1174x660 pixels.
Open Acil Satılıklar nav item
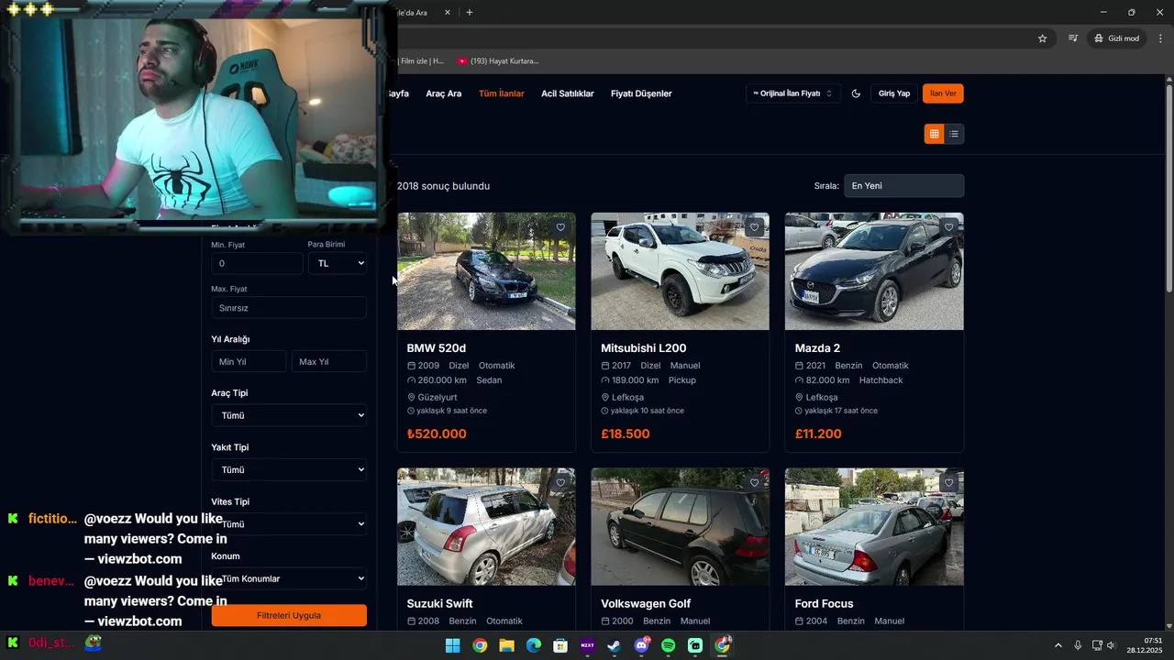pos(568,93)
